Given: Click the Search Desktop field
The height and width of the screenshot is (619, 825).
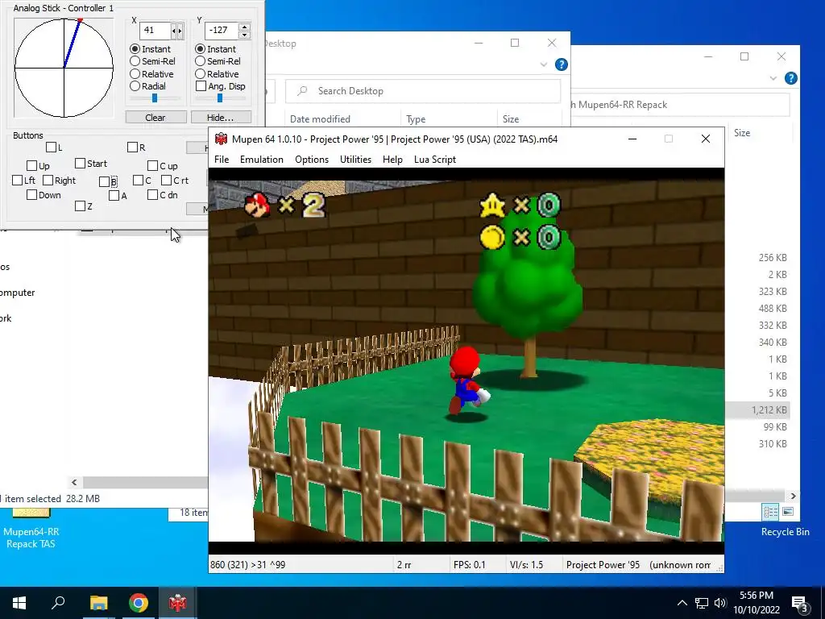Looking at the screenshot, I should (423, 91).
